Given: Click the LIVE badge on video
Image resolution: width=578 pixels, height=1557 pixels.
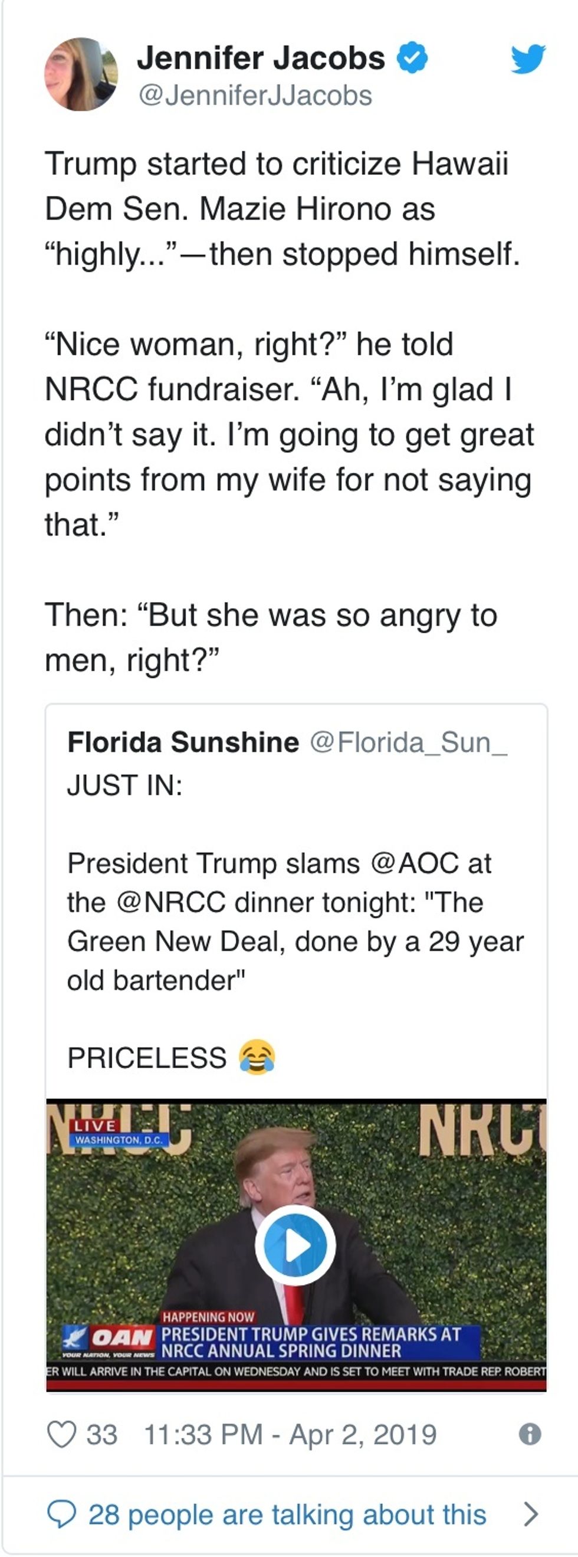Looking at the screenshot, I should [94, 1126].
